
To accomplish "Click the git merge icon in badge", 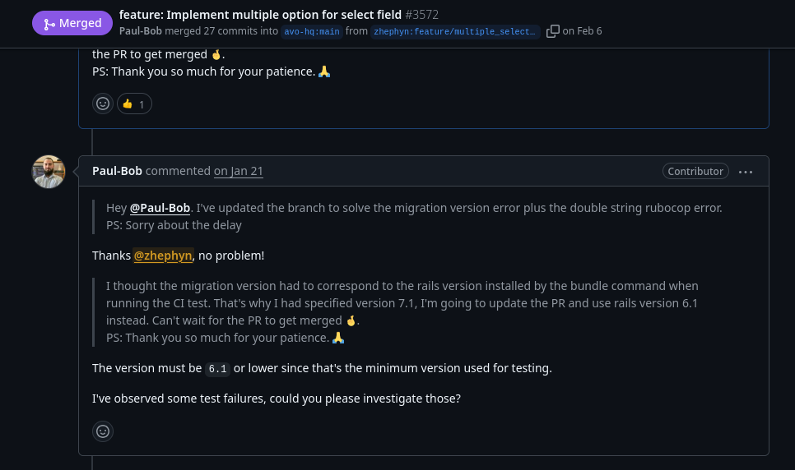I will point(49,24).
